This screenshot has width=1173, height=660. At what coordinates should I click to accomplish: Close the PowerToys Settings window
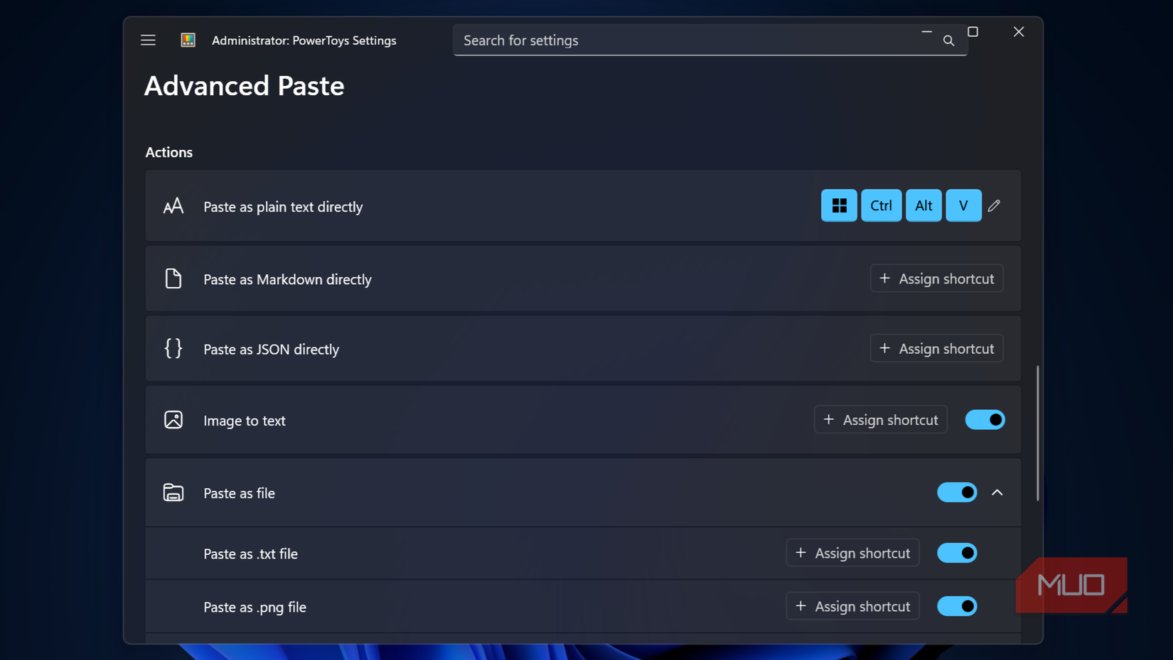click(x=1019, y=32)
